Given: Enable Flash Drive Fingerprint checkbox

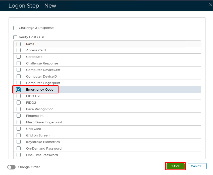Looking at the screenshot, I should 19,122.
